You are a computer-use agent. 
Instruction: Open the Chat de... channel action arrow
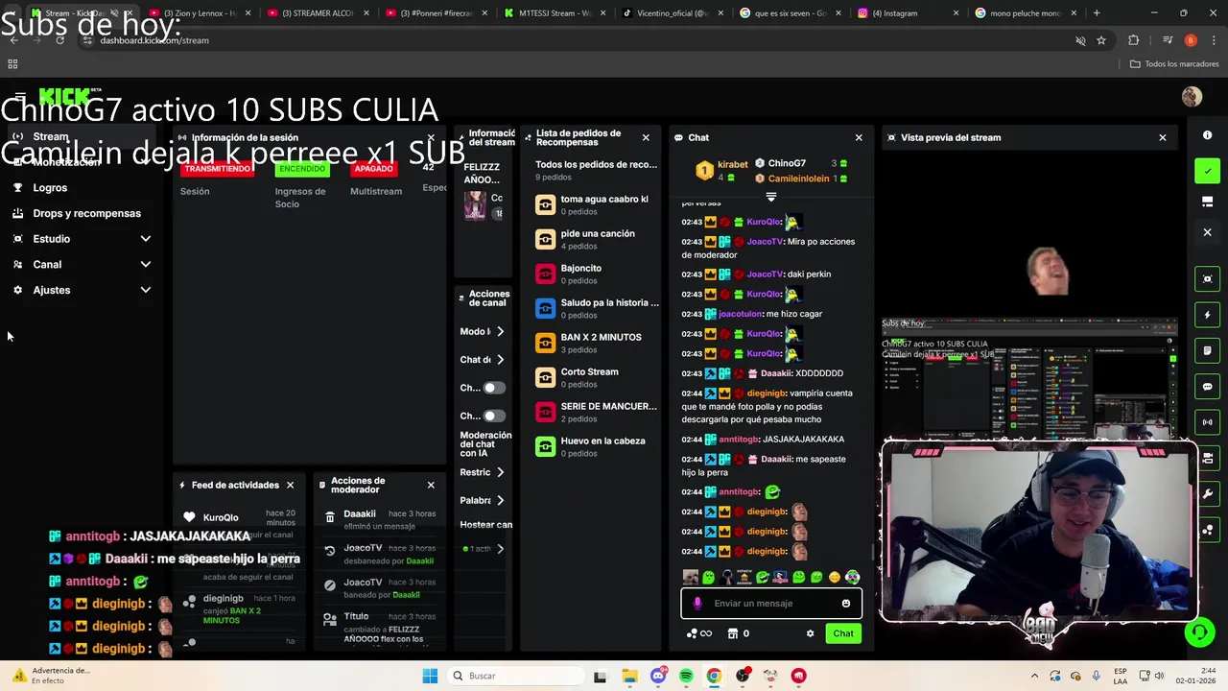[500, 359]
